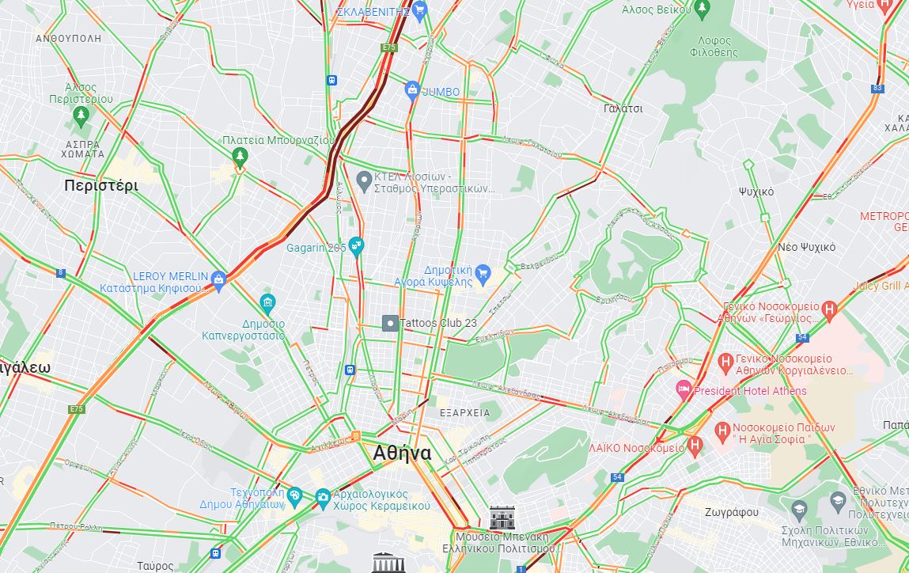Select the Άλσος Βεΐκου tree pin
This screenshot has height=573, width=909.
[x=703, y=9]
